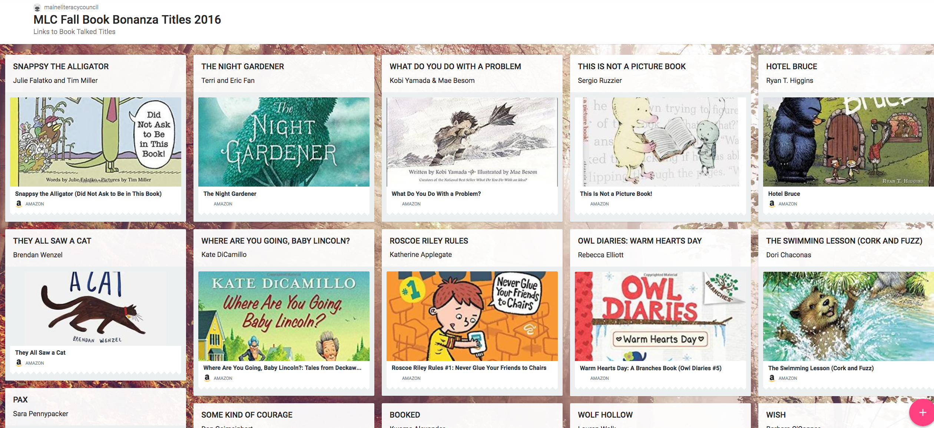The image size is (934, 428).
Task: Click Amazon icon under They All Saw a Cat
Action: click(19, 363)
